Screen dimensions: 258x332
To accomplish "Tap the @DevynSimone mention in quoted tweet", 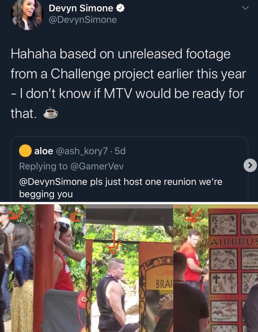I will (53, 182).
